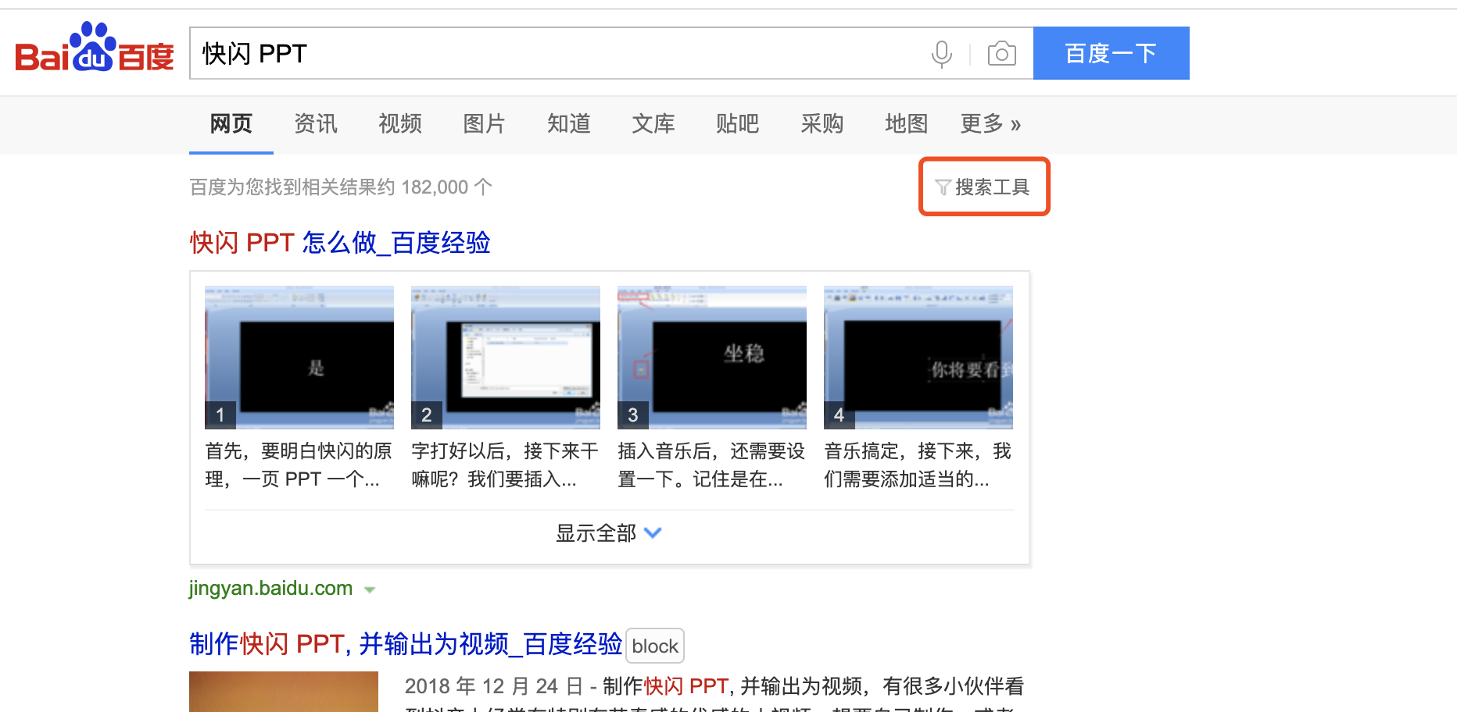1457x712 pixels.
Task: Open step 1 thumbnail showing 是
Action: 299,358
